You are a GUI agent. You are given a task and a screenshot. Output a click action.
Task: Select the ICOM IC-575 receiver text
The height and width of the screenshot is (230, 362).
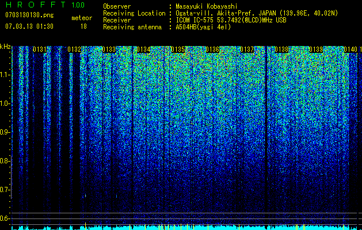231,20
